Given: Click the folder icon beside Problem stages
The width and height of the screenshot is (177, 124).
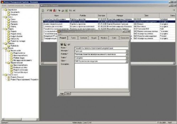Looking at the screenshot, I should [12, 58].
